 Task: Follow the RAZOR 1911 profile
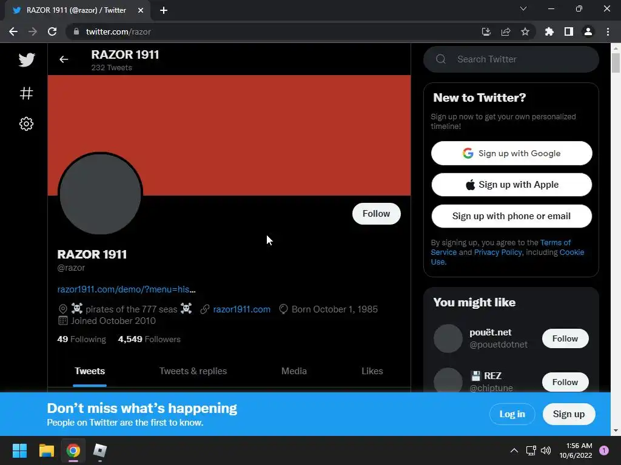click(376, 214)
